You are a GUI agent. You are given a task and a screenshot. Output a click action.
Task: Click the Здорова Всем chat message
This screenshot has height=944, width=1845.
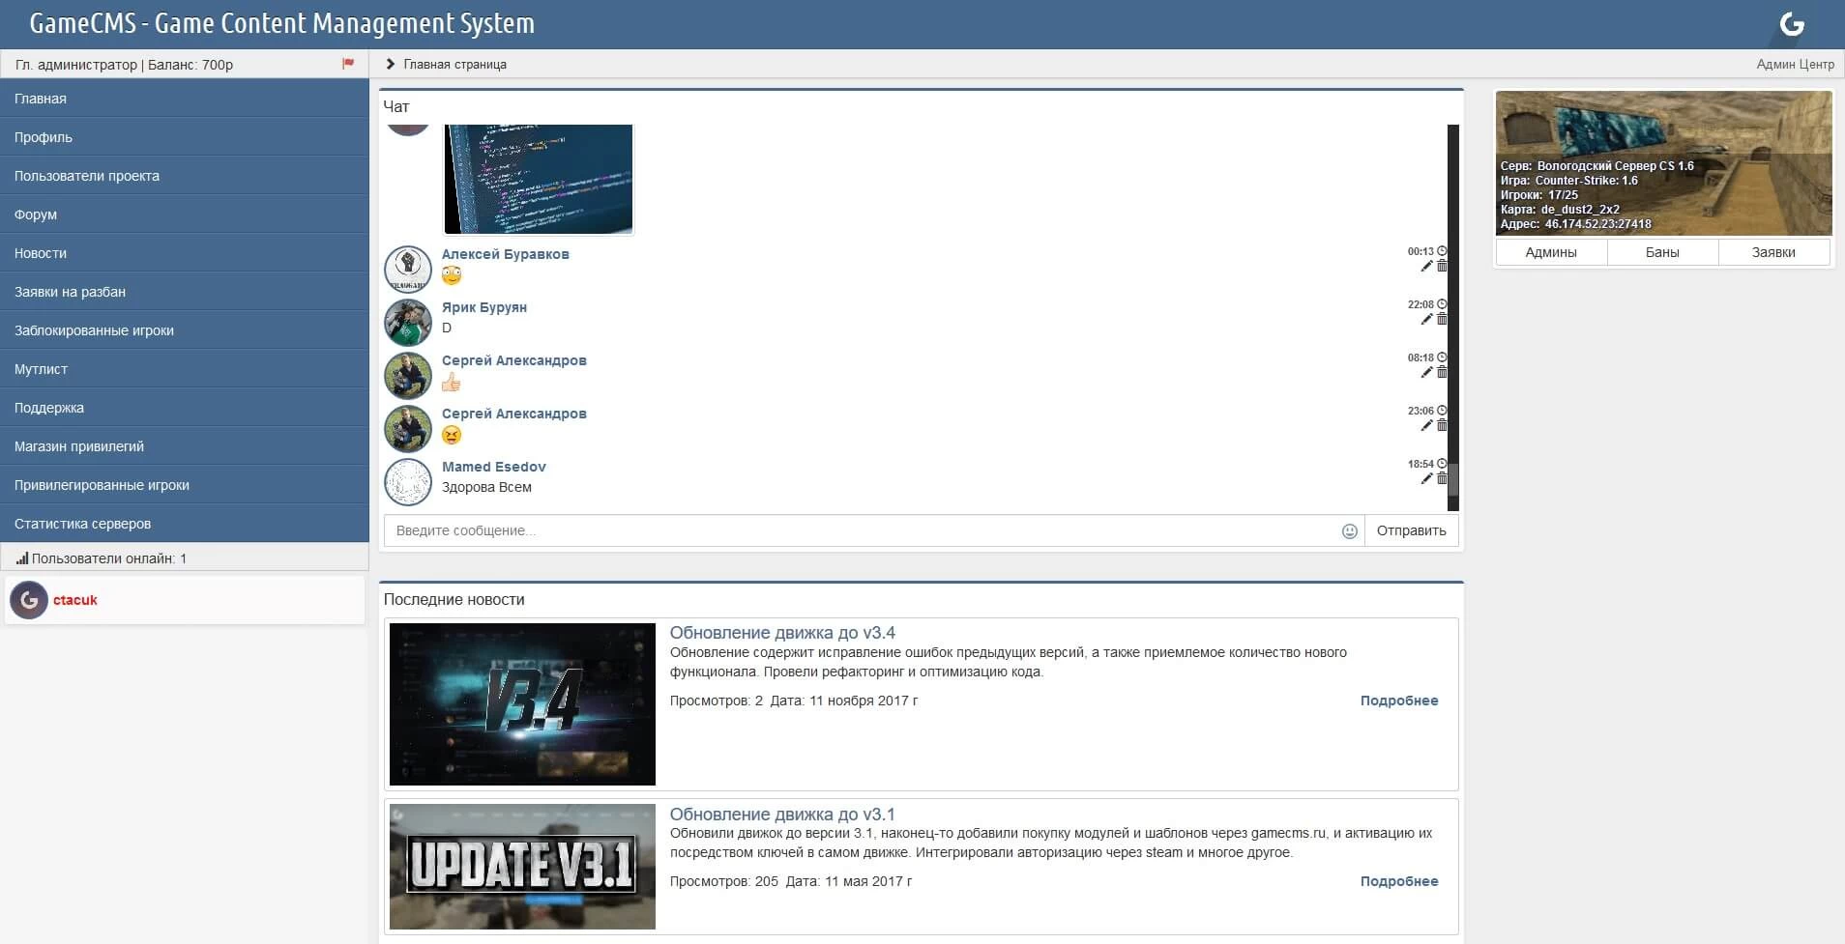coord(486,487)
